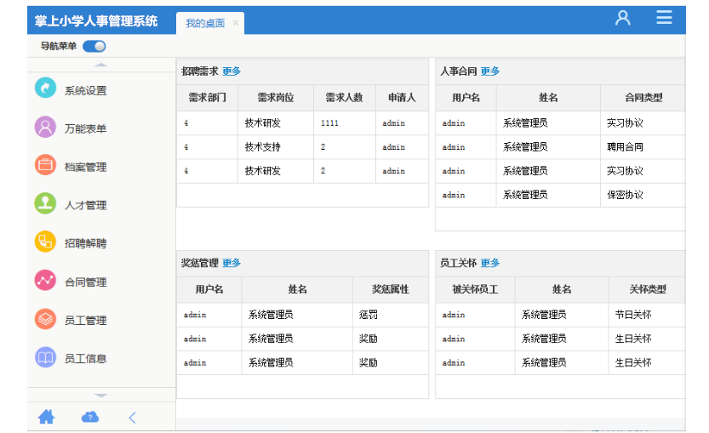
Task: Open the 档案管理 briefcase icon
Action: [45, 165]
